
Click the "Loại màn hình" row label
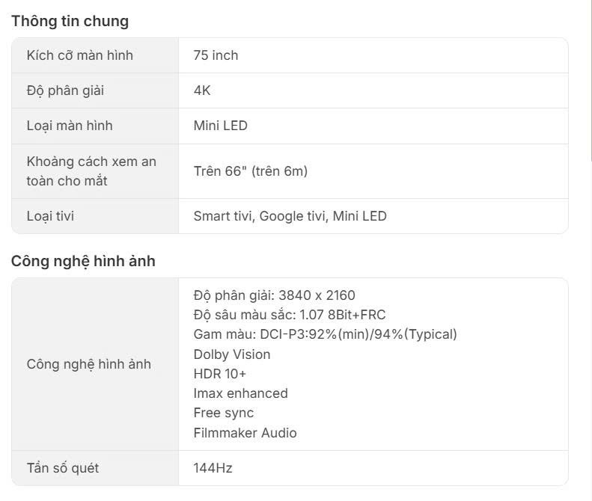tap(70, 126)
